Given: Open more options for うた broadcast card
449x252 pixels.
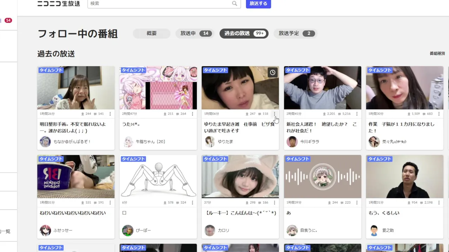Looking at the screenshot, I should coord(192,114).
